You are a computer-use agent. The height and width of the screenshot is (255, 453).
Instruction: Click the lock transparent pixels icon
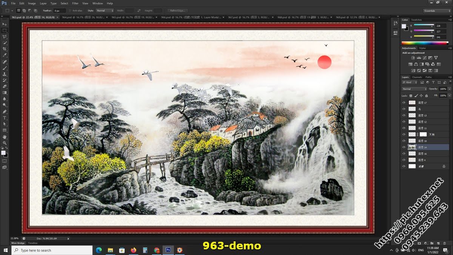pos(411,96)
